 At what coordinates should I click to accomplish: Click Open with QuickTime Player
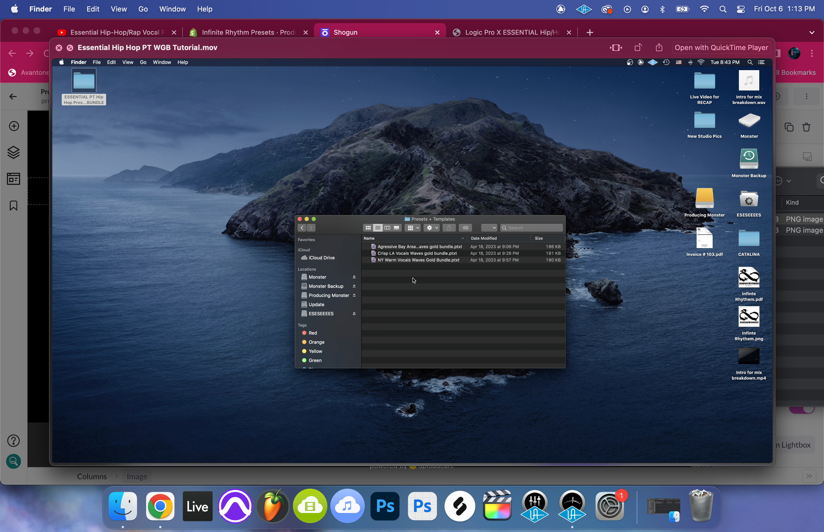click(721, 48)
